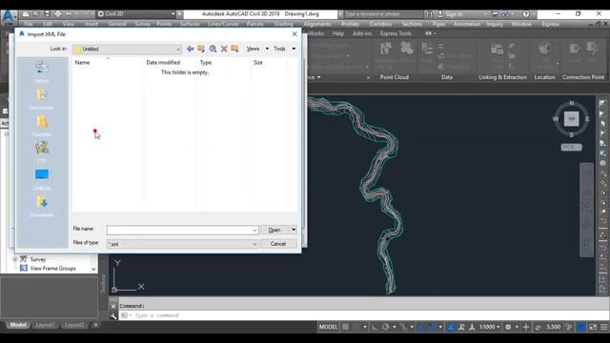Click Create New Folder icon in dialog
This screenshot has width=610, height=343.
click(x=234, y=49)
